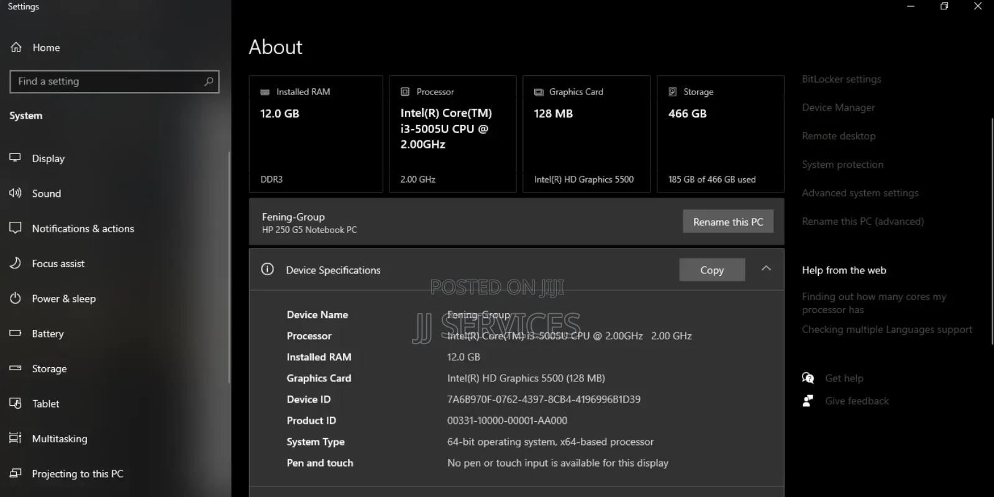Click the Storage drive icon in sidebar
The height and width of the screenshot is (497, 994).
pyautogui.click(x=16, y=368)
